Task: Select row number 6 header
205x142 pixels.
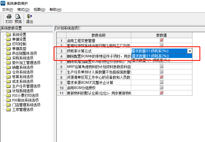Action: (x=61, y=67)
